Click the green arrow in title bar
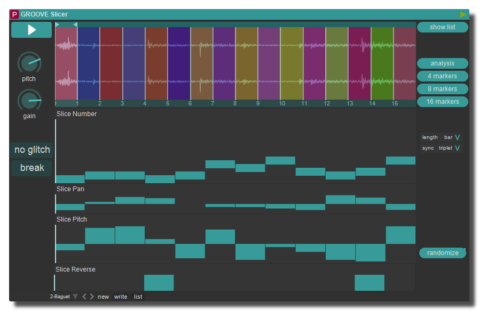Image resolution: width=479 pixels, height=311 pixels. pyautogui.click(x=463, y=14)
